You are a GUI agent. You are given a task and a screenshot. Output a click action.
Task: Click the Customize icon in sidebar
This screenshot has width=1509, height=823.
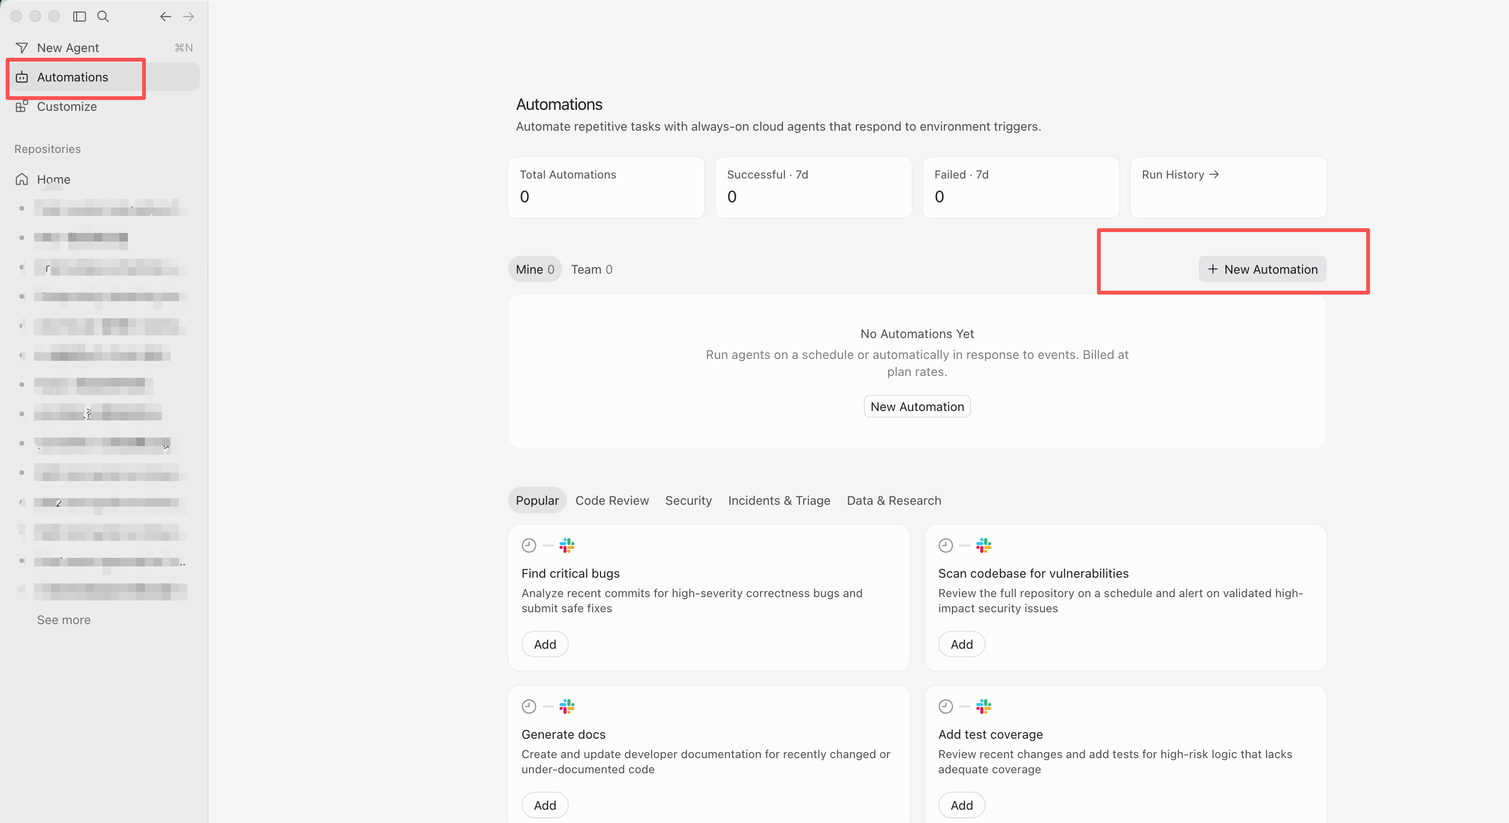pos(22,106)
